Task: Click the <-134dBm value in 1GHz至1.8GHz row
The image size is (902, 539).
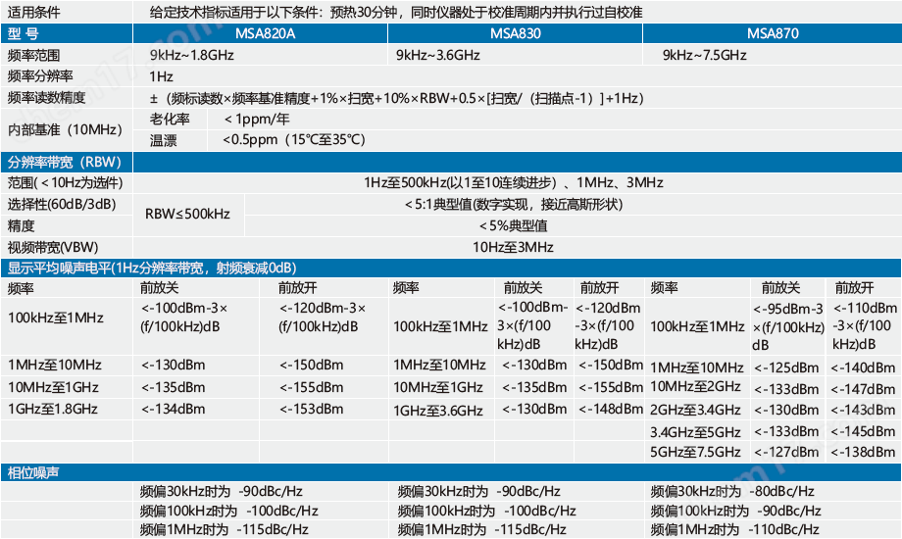Action: 174,409
